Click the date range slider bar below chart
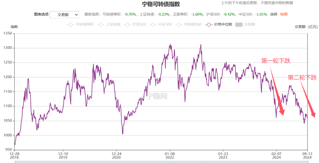The height and width of the screenshot is (163, 319). coord(161,162)
